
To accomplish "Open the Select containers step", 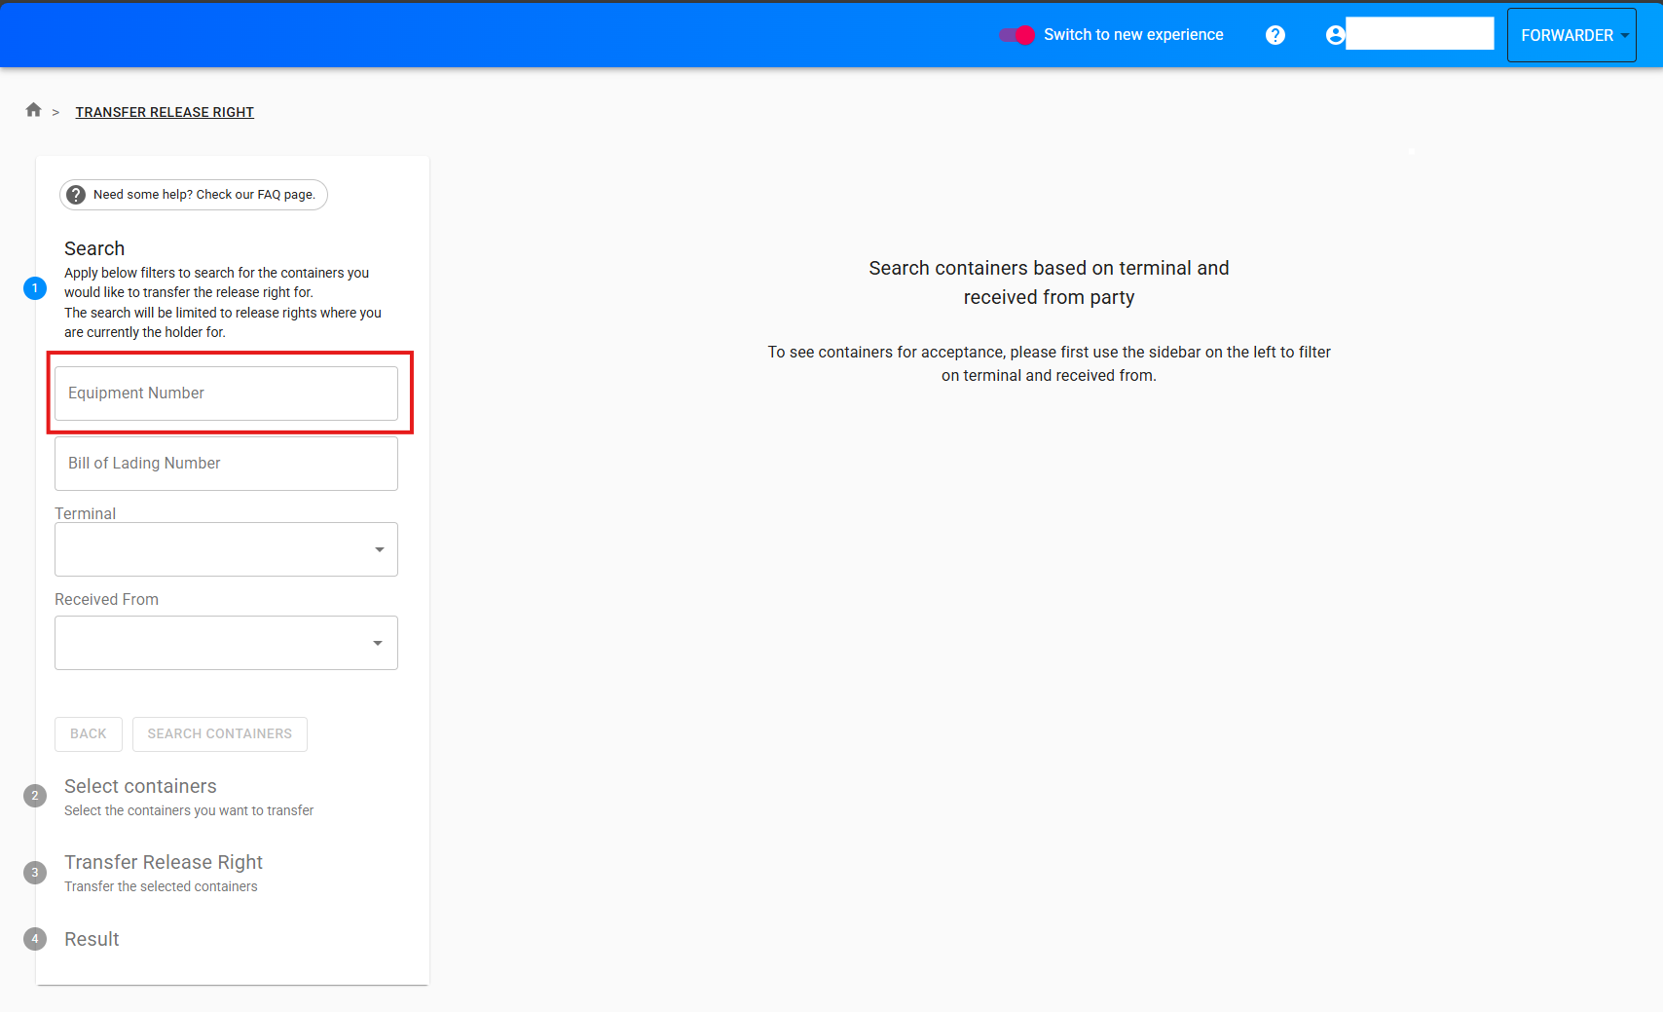I will [140, 786].
